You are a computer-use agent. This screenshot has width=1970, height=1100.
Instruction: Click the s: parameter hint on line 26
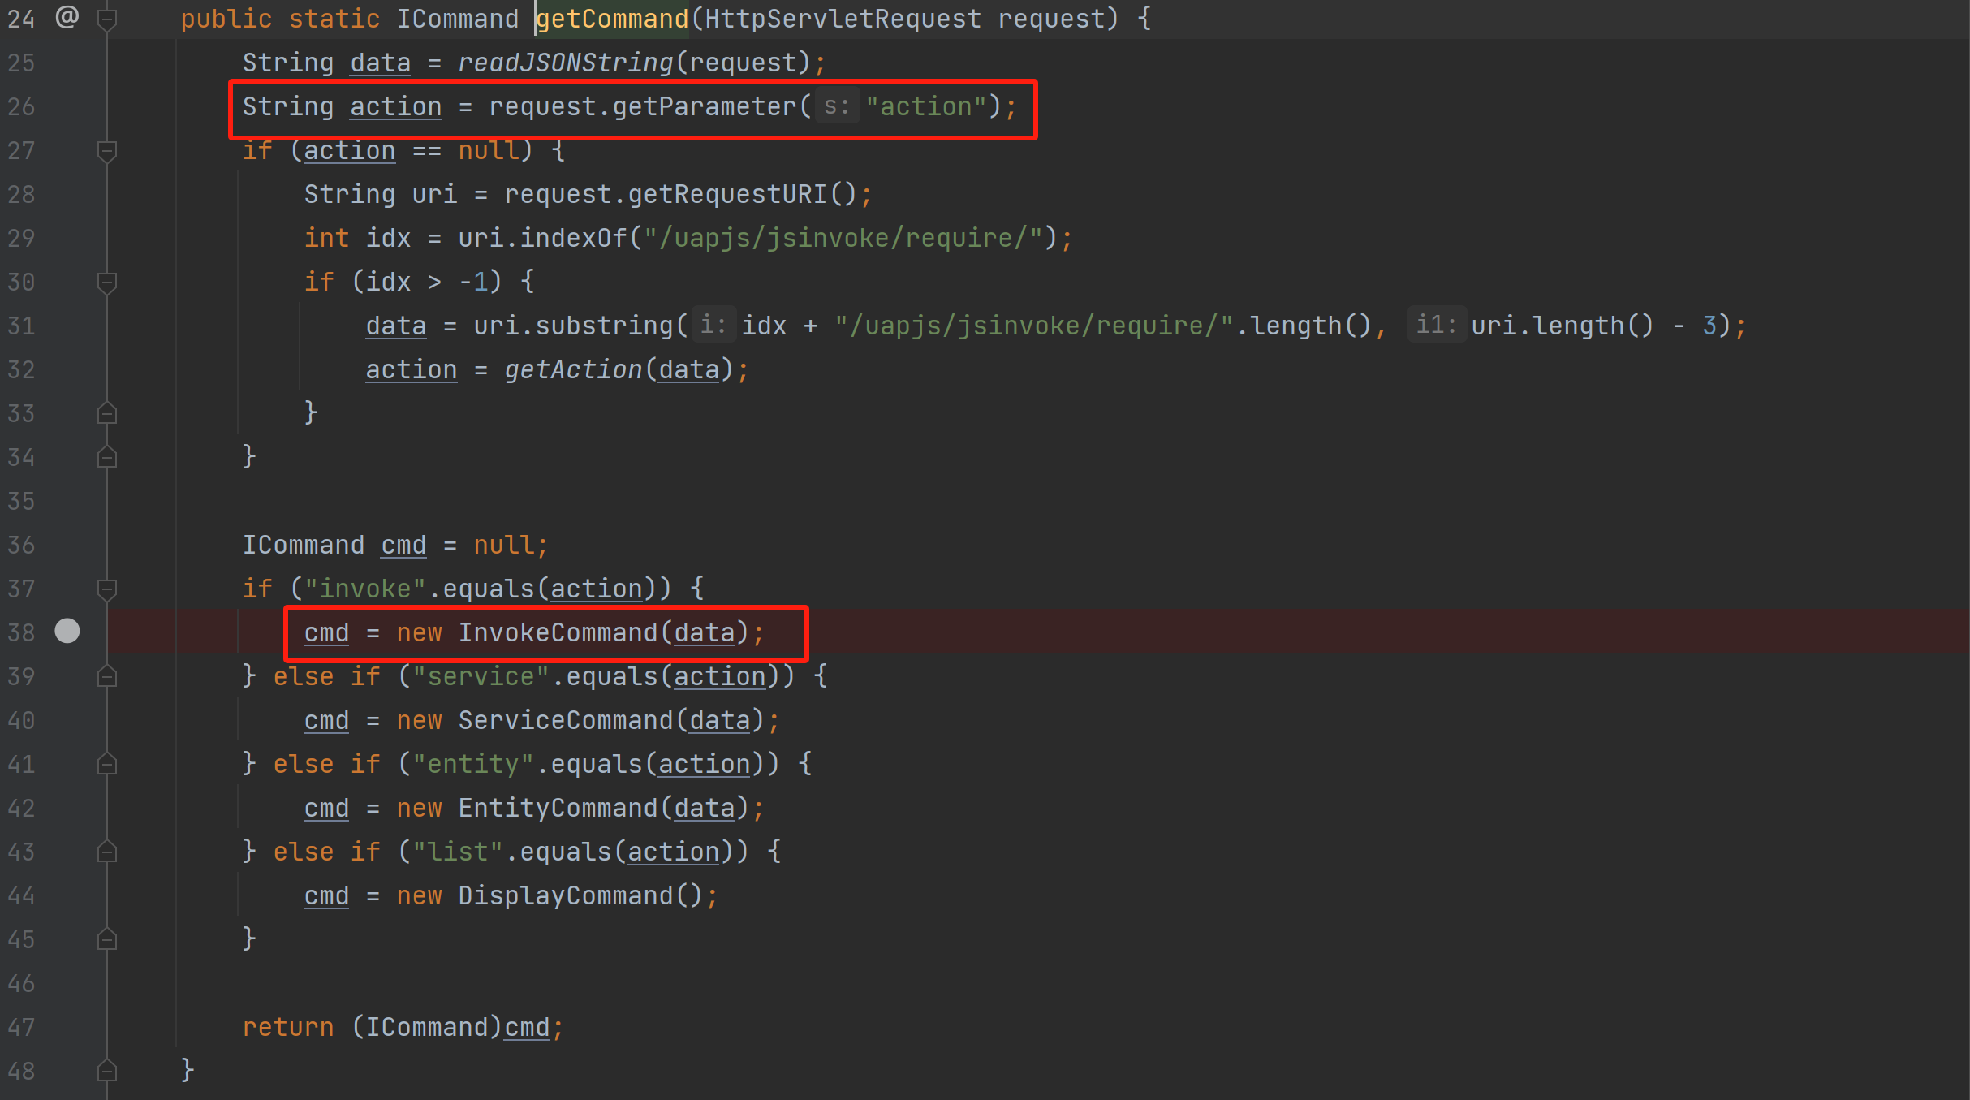pos(836,106)
